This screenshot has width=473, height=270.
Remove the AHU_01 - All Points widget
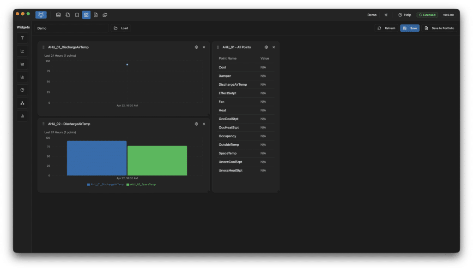point(273,47)
